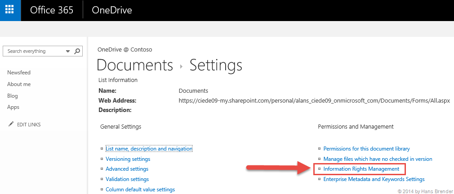Click the OneDrive header title
This screenshot has height=194, width=454.
pyautogui.click(x=112, y=10)
